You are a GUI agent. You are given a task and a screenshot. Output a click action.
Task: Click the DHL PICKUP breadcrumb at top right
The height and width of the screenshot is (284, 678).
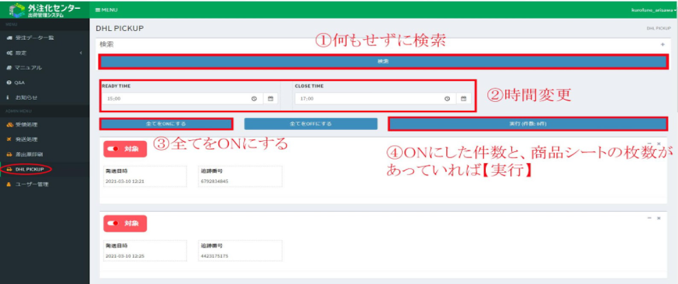(x=659, y=28)
